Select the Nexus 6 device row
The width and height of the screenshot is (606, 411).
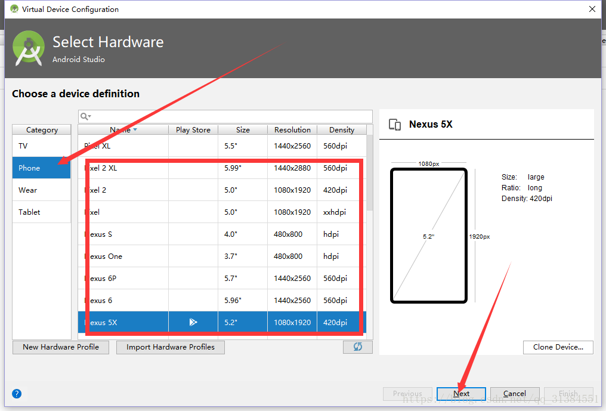pyautogui.click(x=222, y=300)
